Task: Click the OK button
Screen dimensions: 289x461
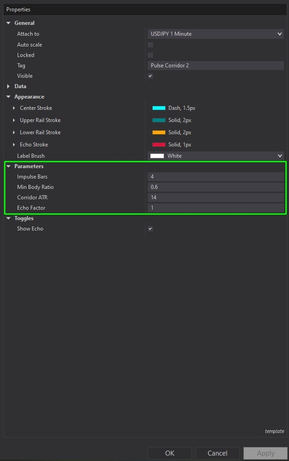Action: point(170,453)
